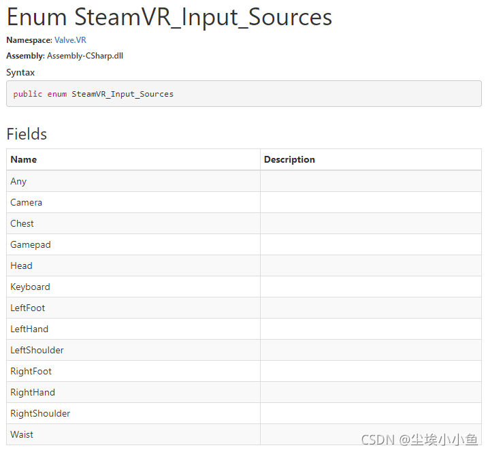488x452 pixels.
Task: Select the 'Head' field name
Action: [x=21, y=266]
